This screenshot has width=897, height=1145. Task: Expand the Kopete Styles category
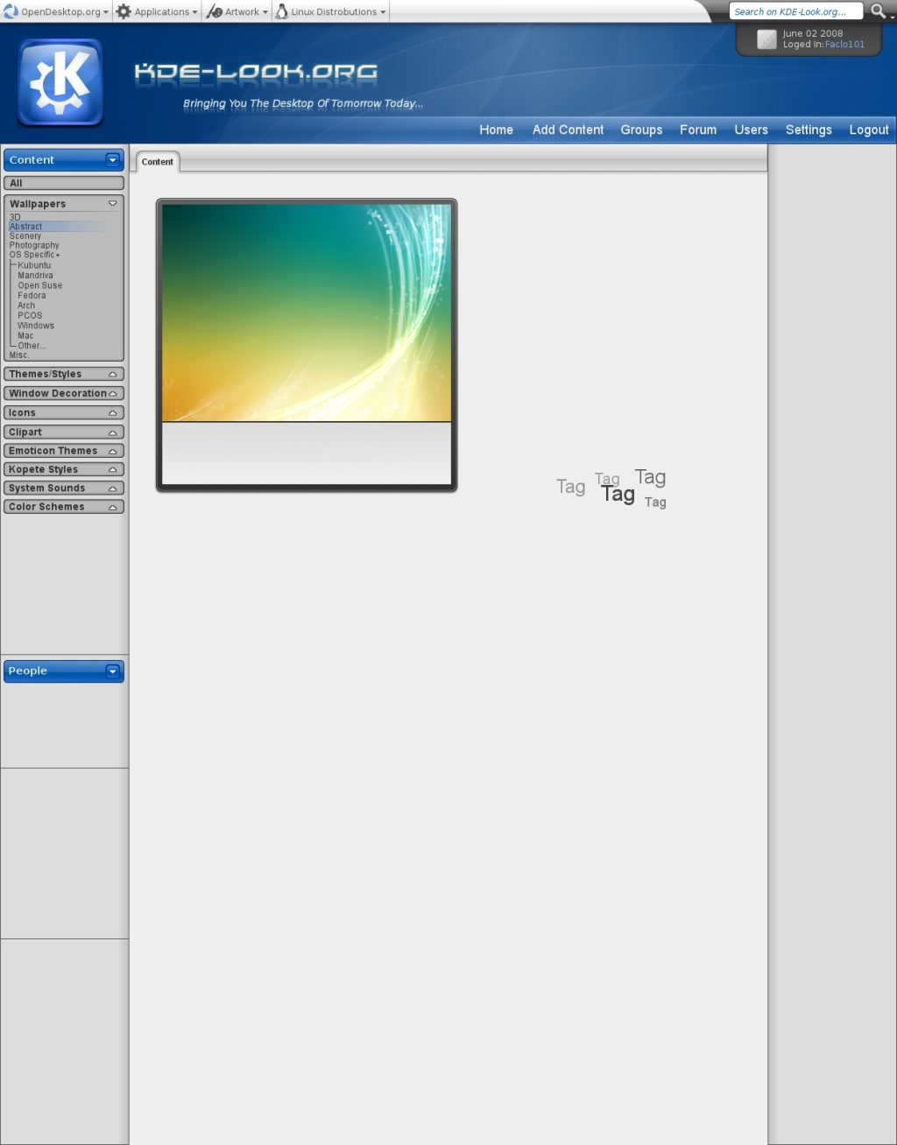64,469
